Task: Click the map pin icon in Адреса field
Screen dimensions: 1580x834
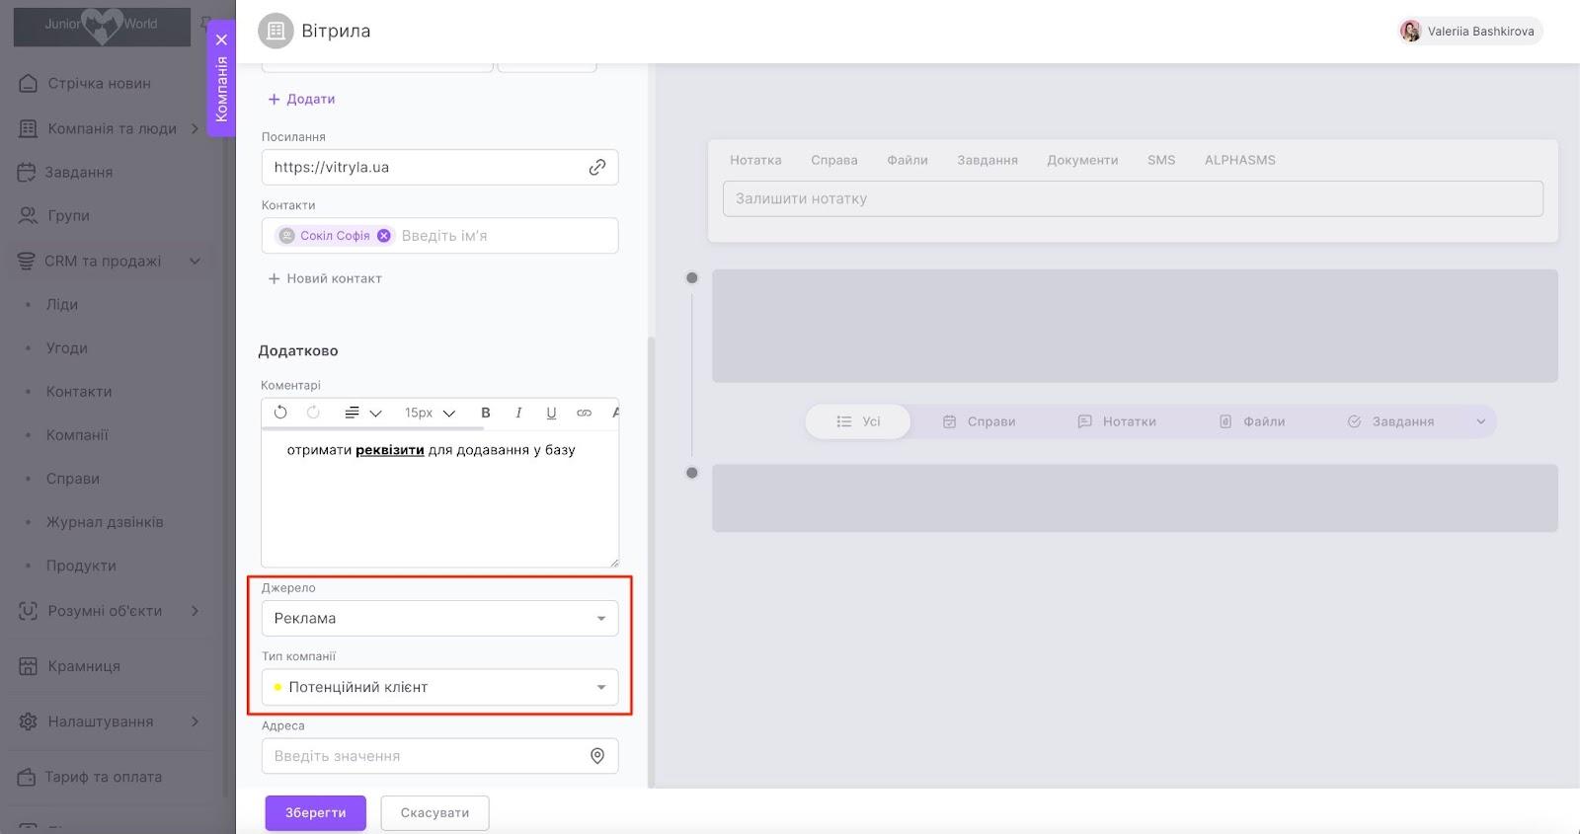Action: coord(596,756)
